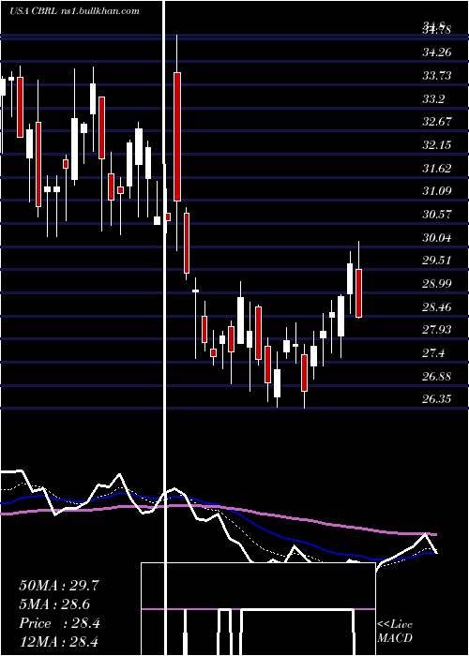Click the 32.67 price axis label

pyautogui.click(x=436, y=122)
